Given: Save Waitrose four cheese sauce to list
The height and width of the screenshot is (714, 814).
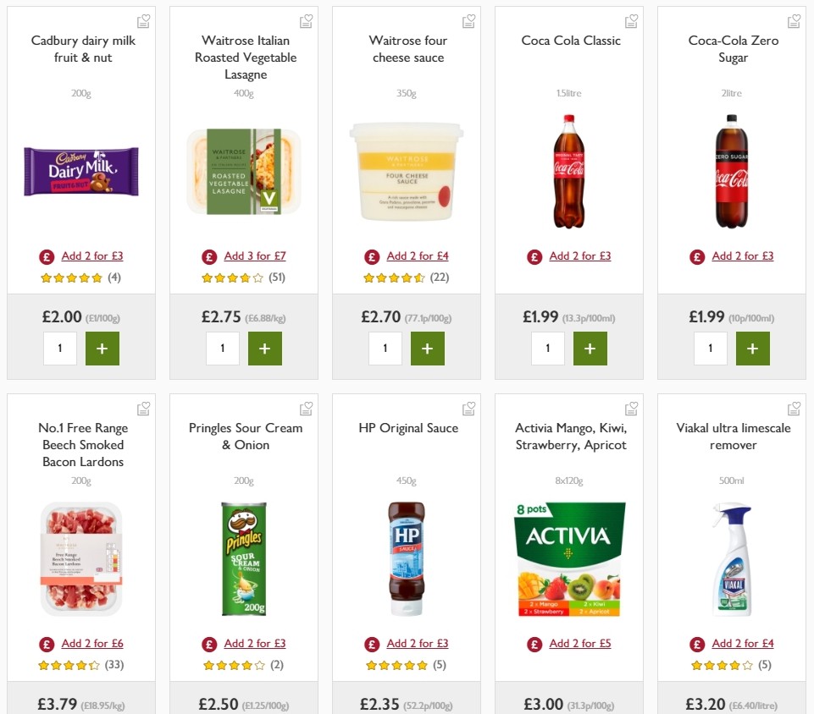Looking at the screenshot, I should [468, 19].
